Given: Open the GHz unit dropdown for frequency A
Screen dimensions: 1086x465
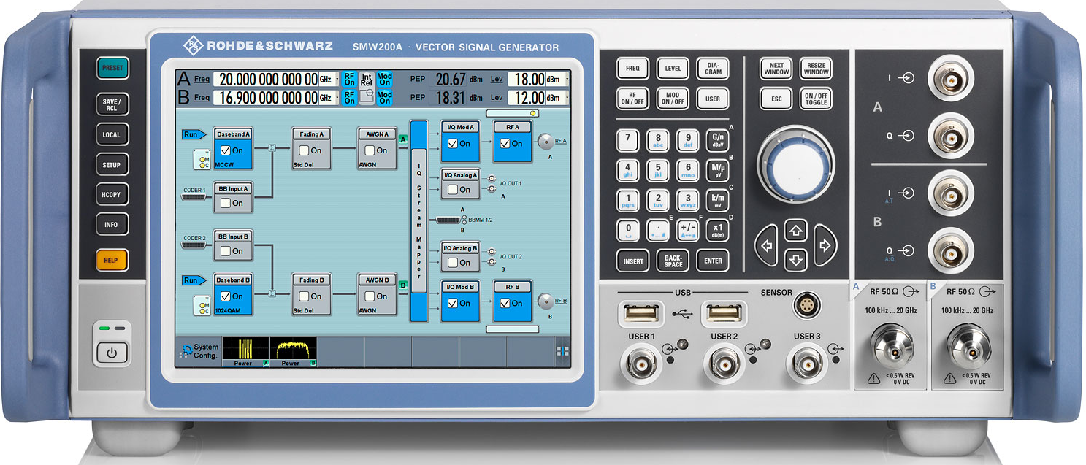Looking at the screenshot, I should [x=329, y=79].
